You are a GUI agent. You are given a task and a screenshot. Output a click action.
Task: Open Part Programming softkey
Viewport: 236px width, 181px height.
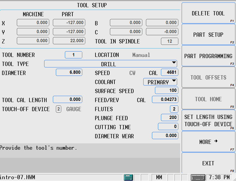(208, 56)
